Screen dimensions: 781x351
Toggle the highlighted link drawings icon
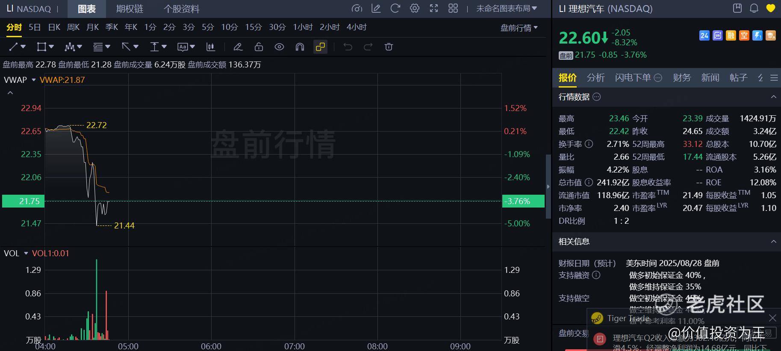pyautogui.click(x=320, y=47)
